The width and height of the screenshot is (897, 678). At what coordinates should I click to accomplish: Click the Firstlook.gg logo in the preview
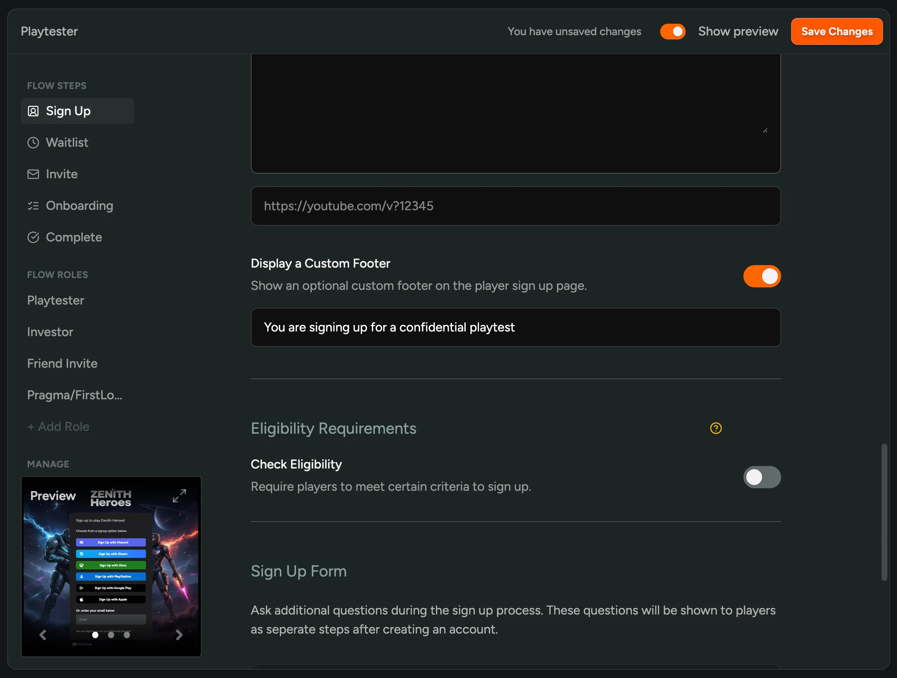(x=81, y=644)
